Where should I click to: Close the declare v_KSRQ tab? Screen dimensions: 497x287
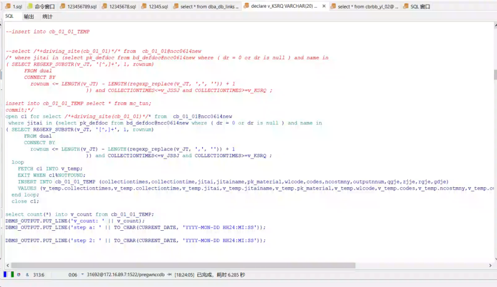[x=324, y=6]
